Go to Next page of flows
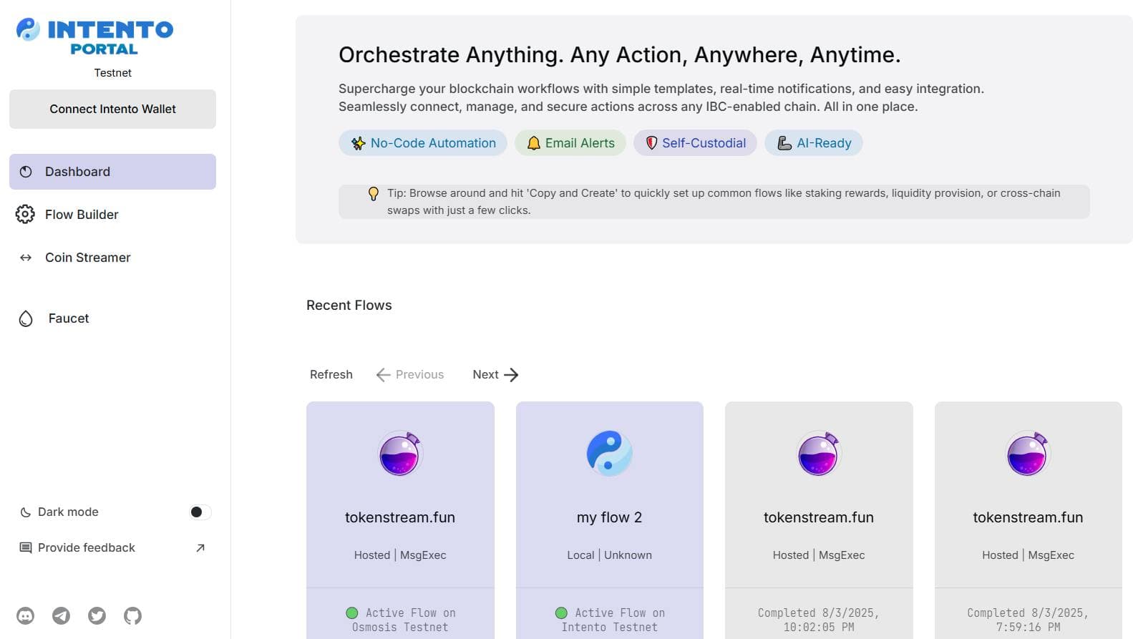 point(495,374)
